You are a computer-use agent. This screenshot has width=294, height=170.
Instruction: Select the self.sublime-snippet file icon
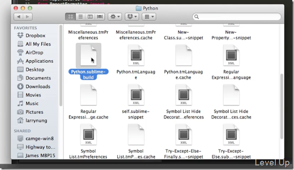point(136,95)
